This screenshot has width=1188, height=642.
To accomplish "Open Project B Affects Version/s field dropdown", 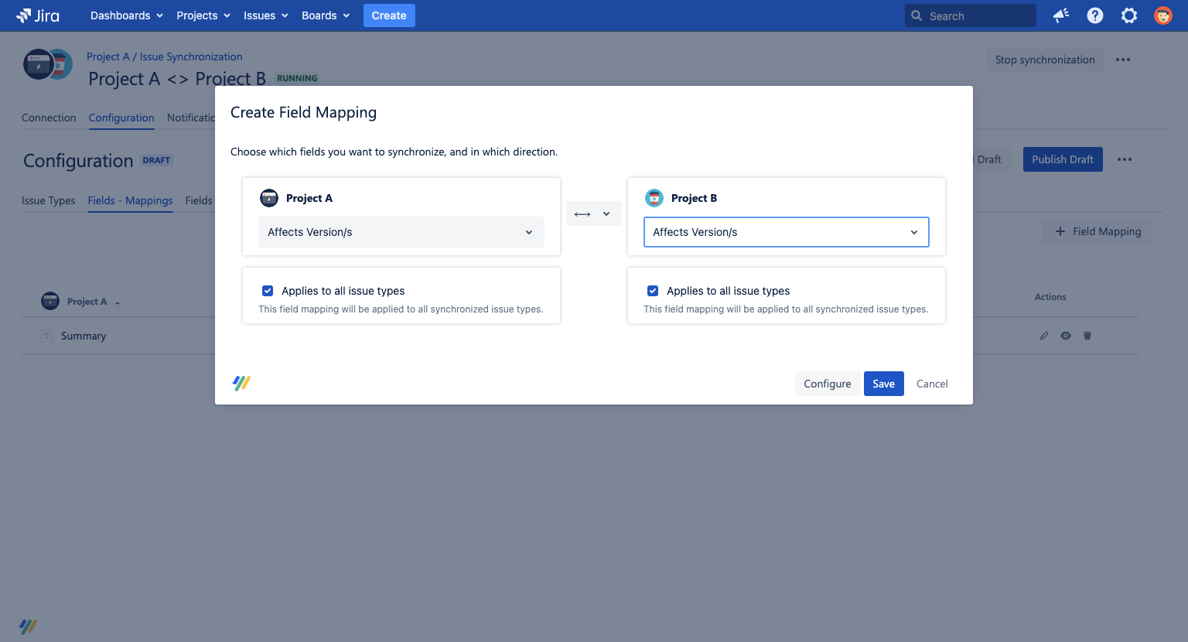I will click(x=786, y=232).
